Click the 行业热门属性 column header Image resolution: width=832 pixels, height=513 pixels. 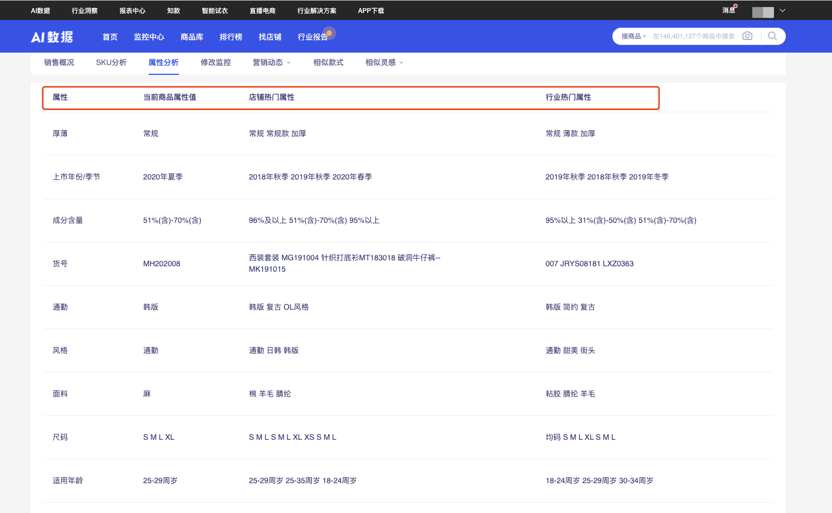(568, 97)
